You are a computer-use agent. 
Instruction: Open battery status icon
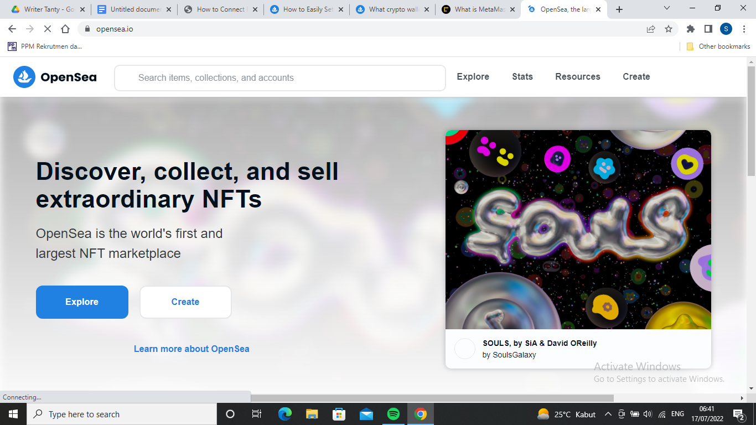[635, 414]
